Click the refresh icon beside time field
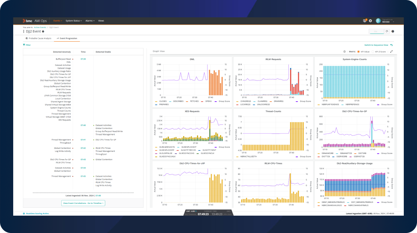This screenshot has height=233, width=417. [x=387, y=31]
